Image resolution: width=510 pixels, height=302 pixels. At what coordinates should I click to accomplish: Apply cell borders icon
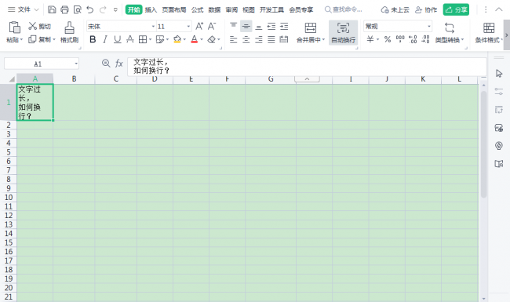[143, 40]
